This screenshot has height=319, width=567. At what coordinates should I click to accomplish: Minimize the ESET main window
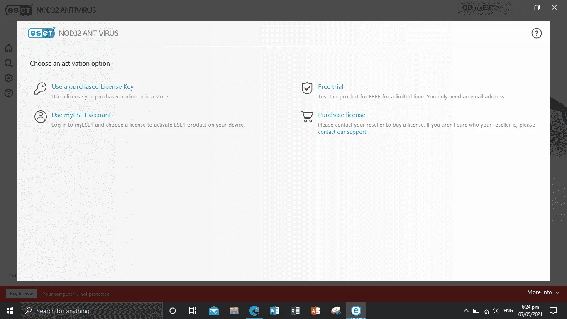(x=520, y=7)
